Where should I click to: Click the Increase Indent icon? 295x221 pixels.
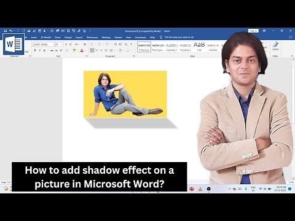click(120, 44)
